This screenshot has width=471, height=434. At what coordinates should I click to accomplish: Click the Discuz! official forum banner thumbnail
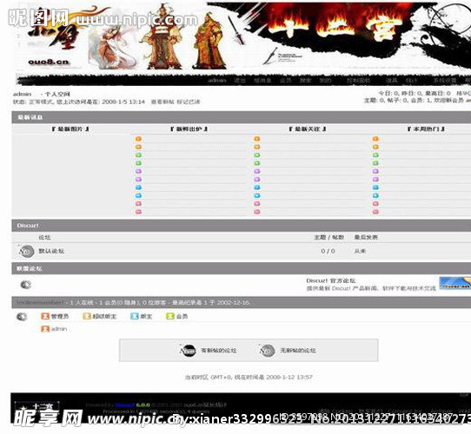pyautogui.click(x=454, y=283)
